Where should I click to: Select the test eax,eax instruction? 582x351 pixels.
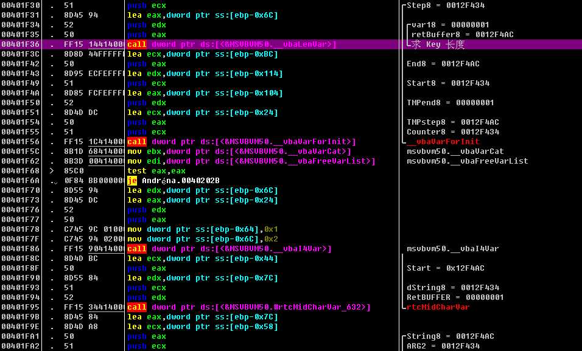coord(156,171)
